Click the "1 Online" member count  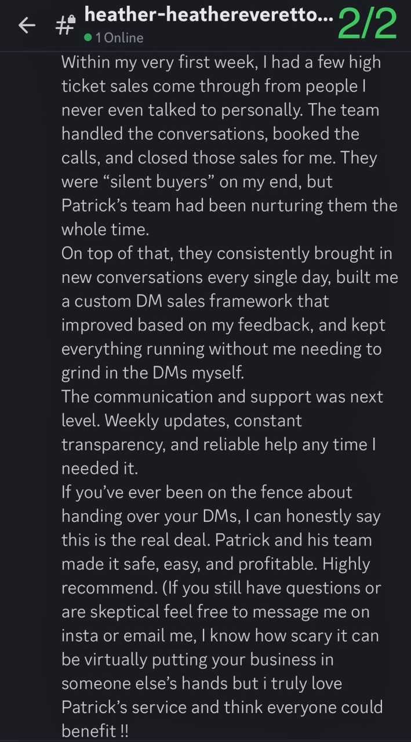coord(119,38)
